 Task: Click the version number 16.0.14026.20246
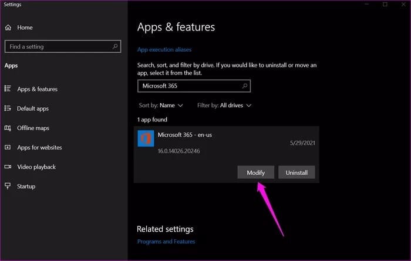(x=178, y=151)
